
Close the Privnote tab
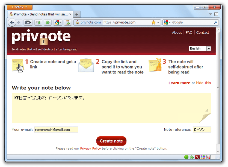point(70,14)
